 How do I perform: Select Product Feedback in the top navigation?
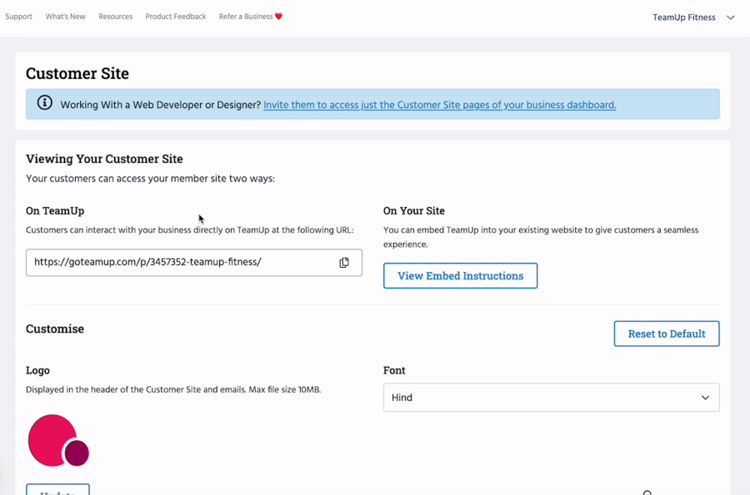pyautogui.click(x=175, y=16)
